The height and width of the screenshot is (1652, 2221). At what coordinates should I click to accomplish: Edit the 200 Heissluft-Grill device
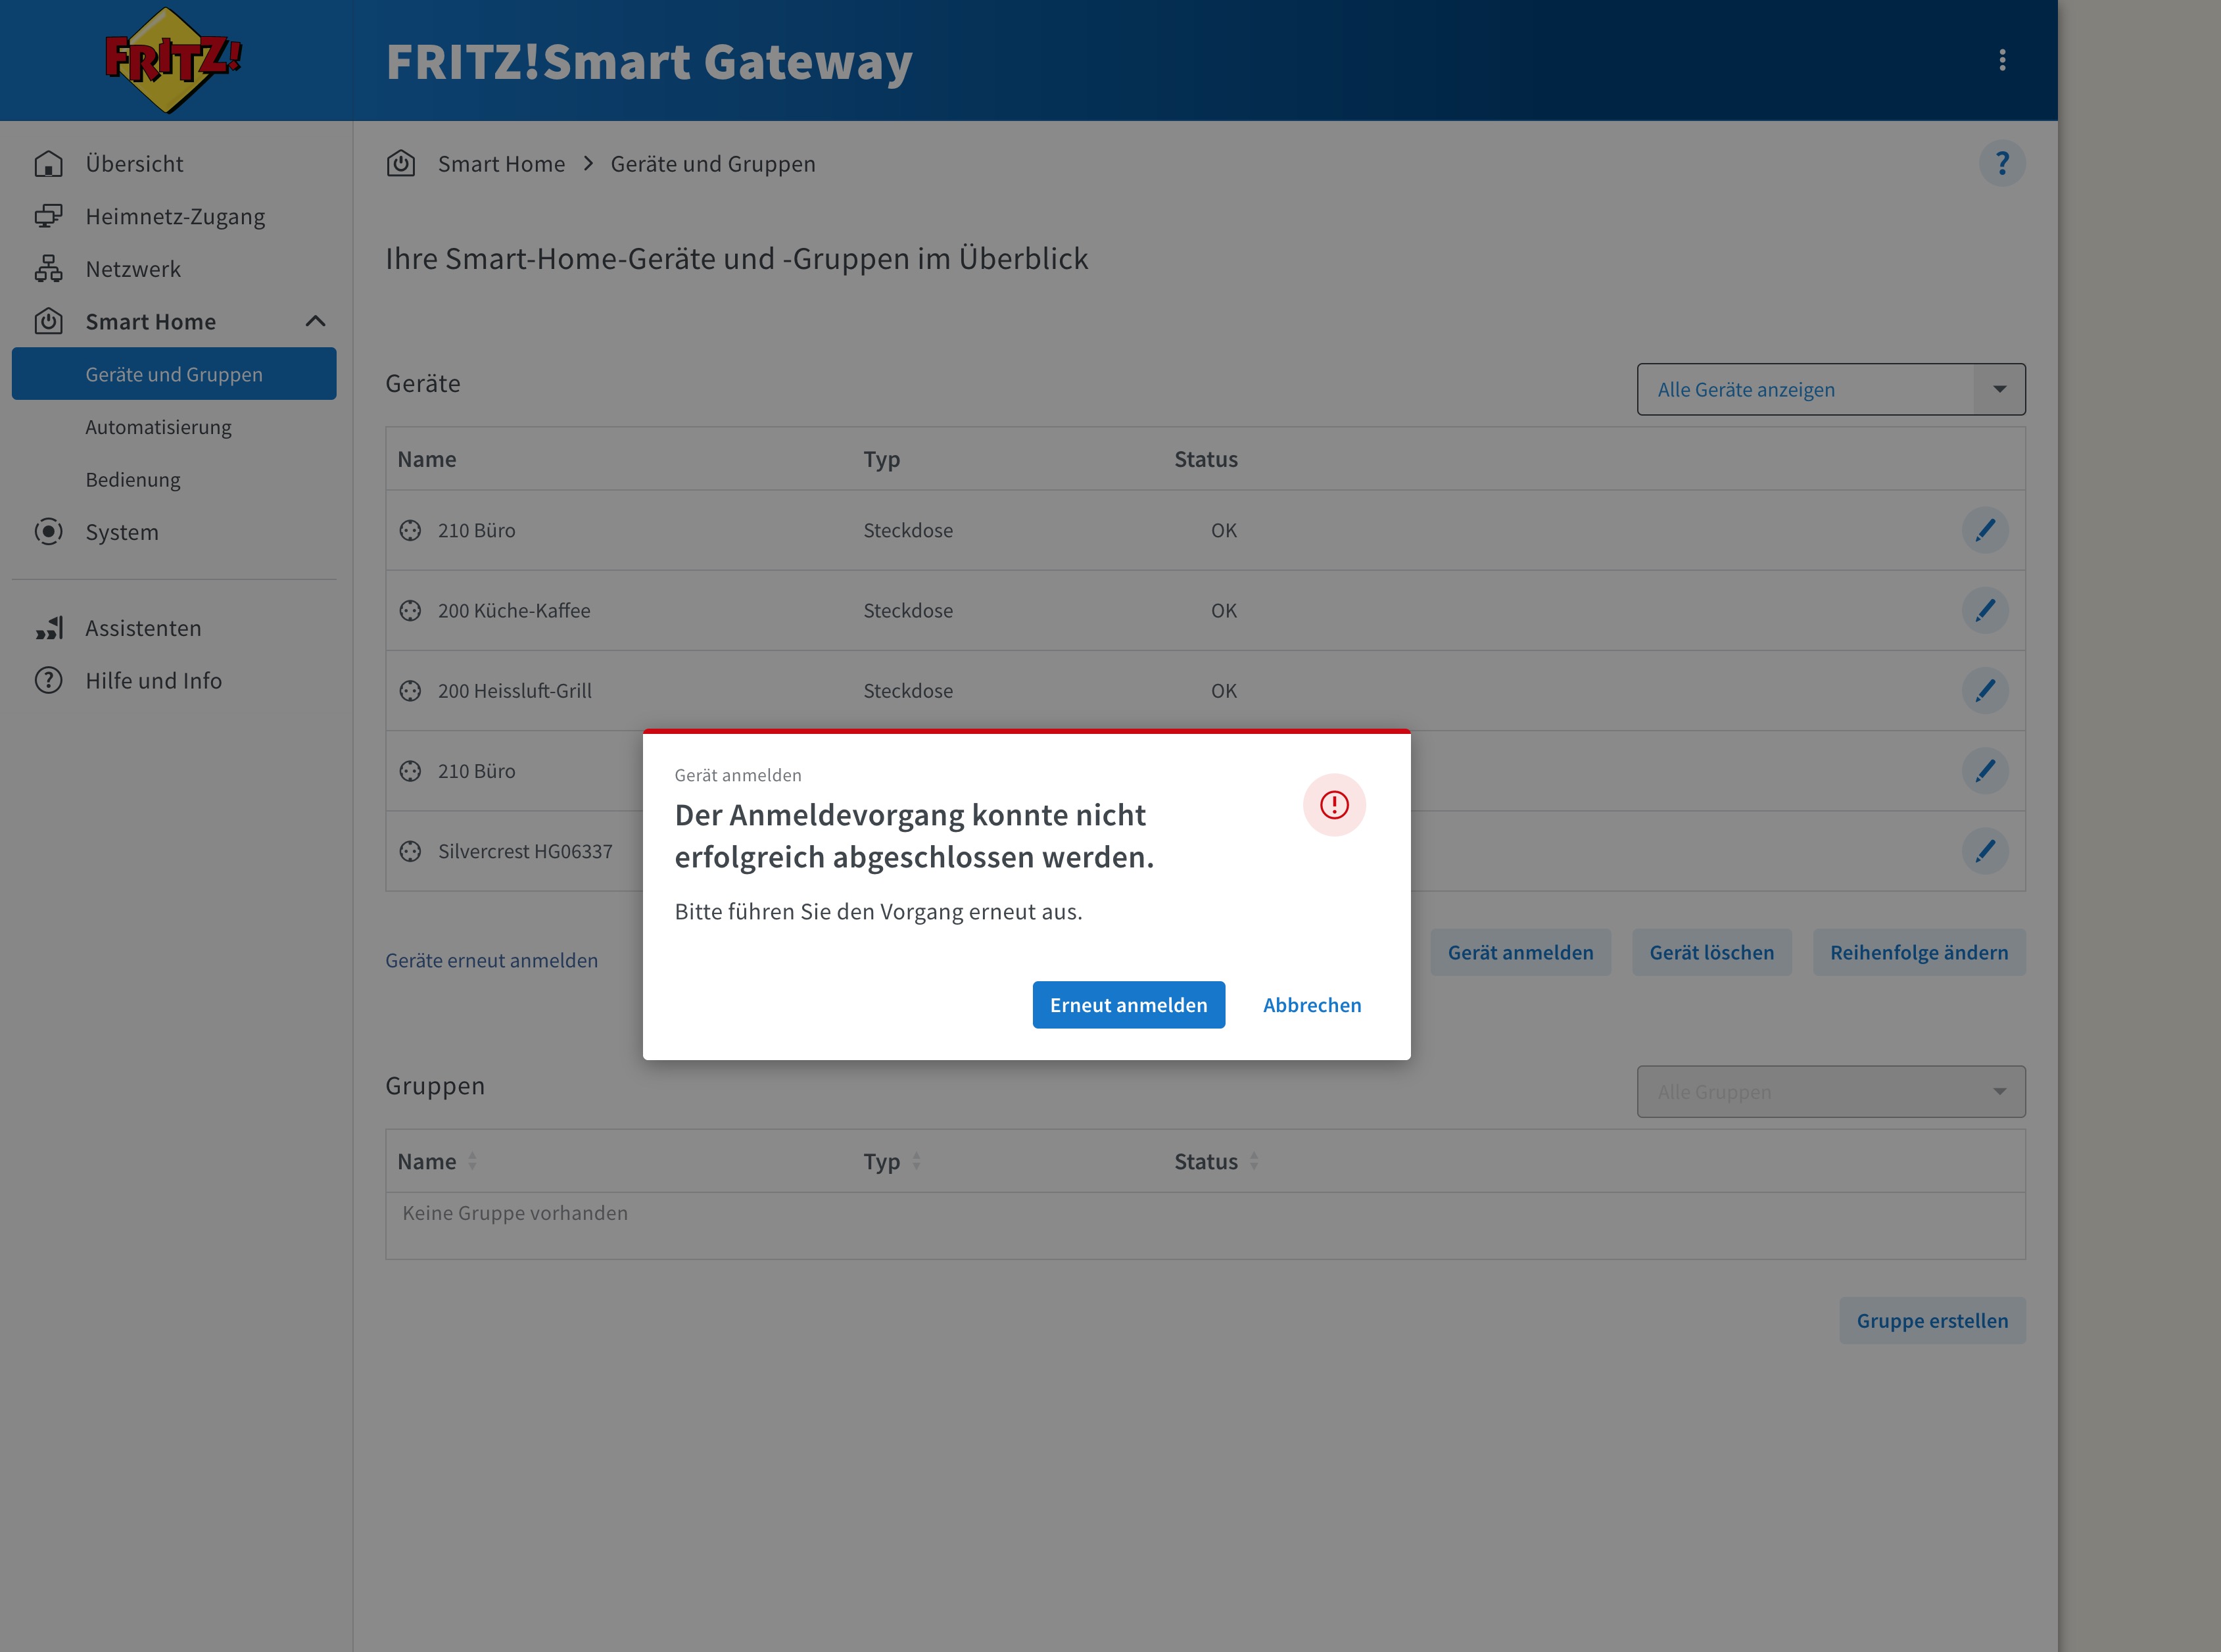point(1984,690)
